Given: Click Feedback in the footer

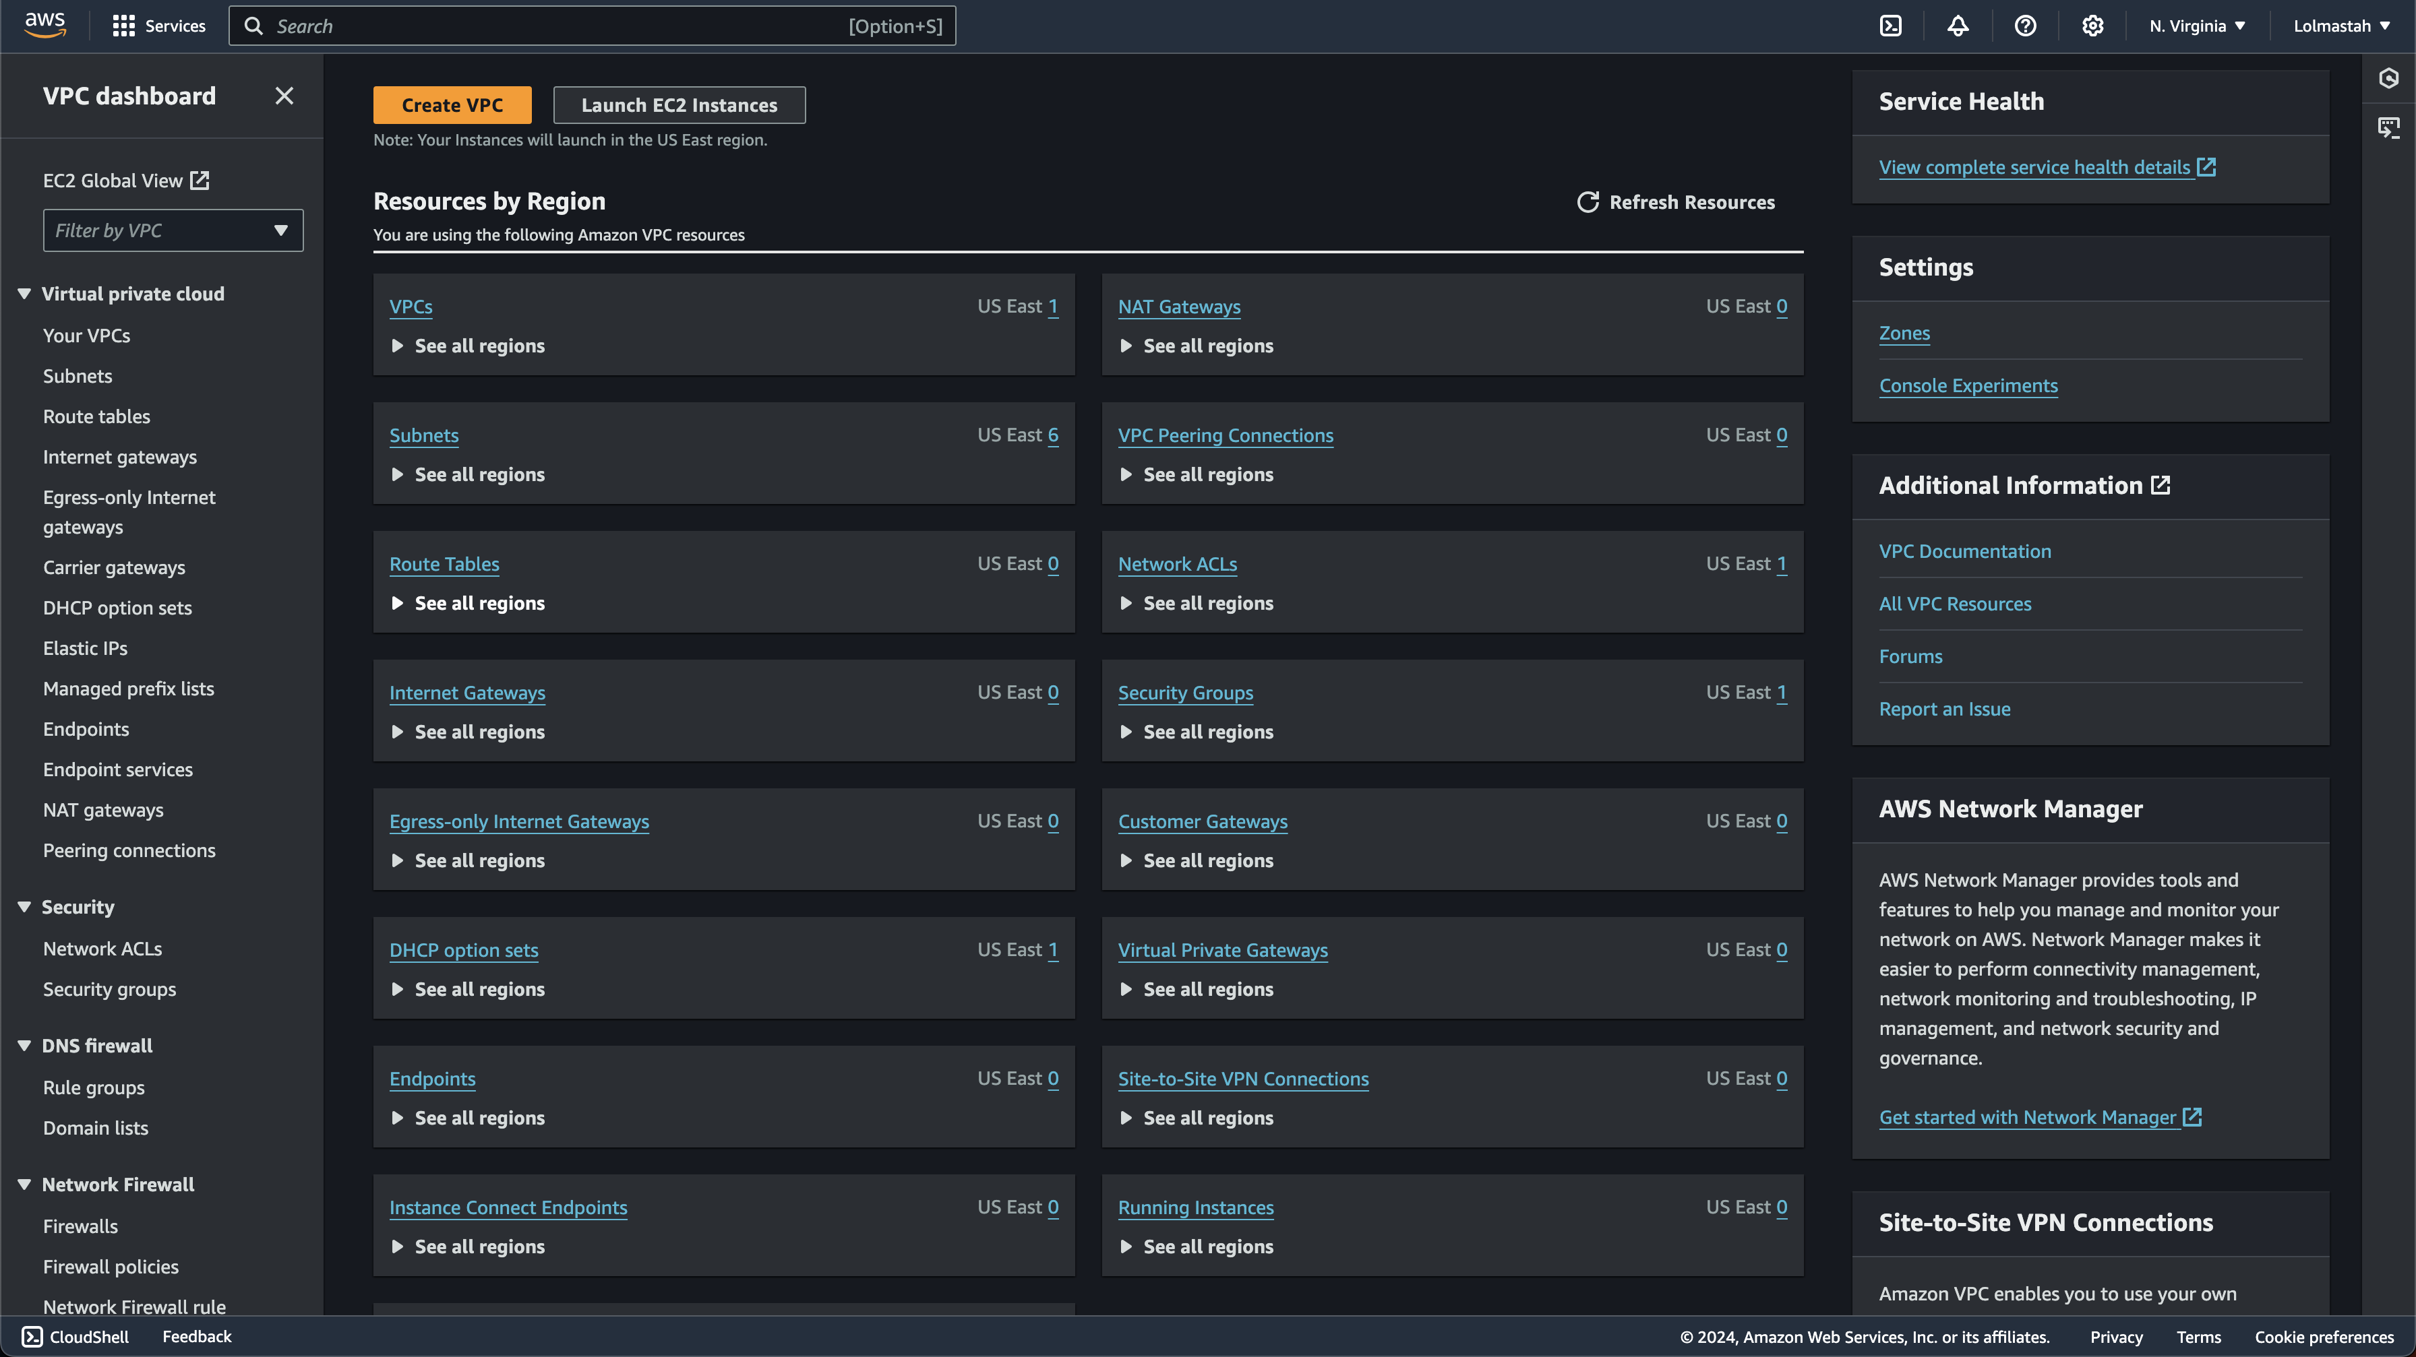Looking at the screenshot, I should click(x=197, y=1336).
